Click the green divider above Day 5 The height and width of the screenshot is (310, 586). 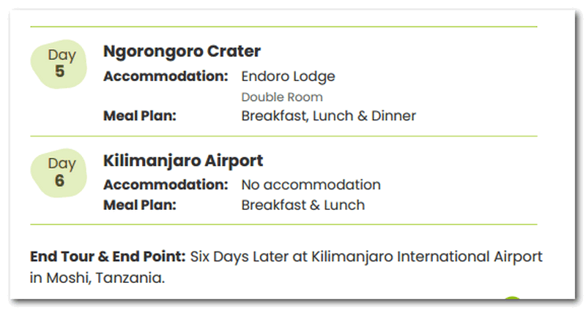tap(283, 27)
